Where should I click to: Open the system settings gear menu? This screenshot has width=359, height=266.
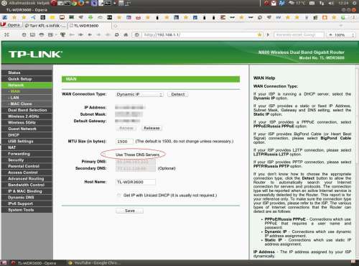coord(355,3)
